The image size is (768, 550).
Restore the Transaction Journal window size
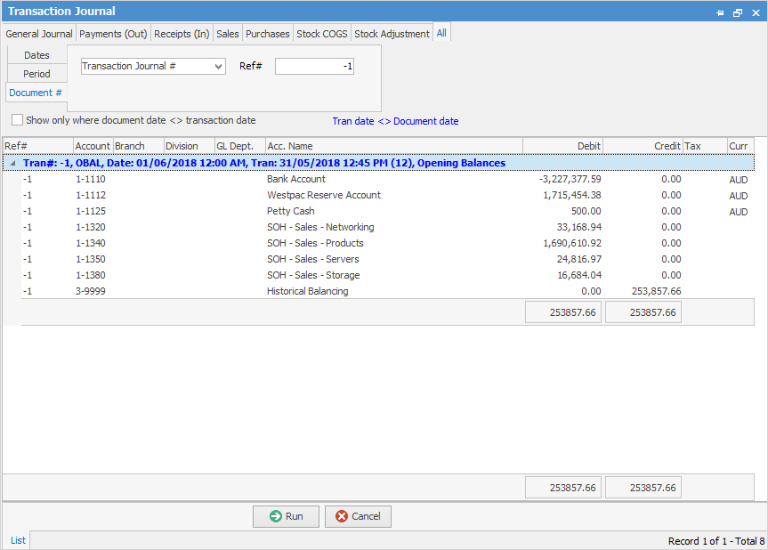point(737,12)
